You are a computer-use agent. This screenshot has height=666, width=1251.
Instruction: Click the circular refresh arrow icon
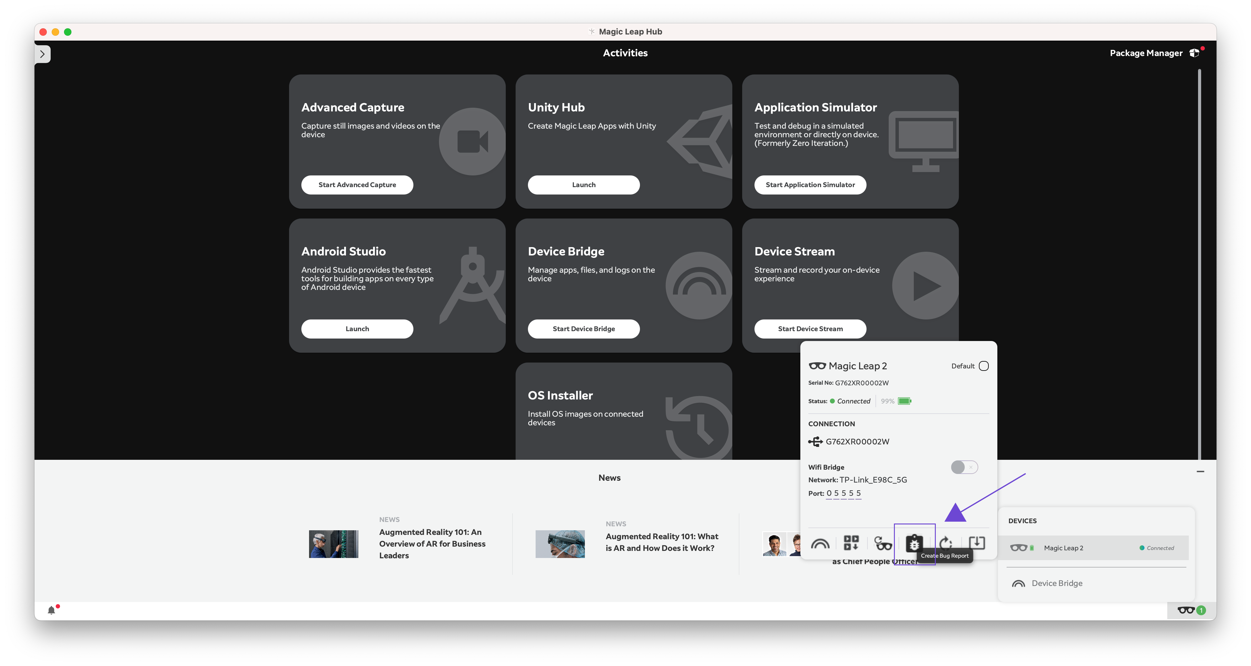(945, 543)
